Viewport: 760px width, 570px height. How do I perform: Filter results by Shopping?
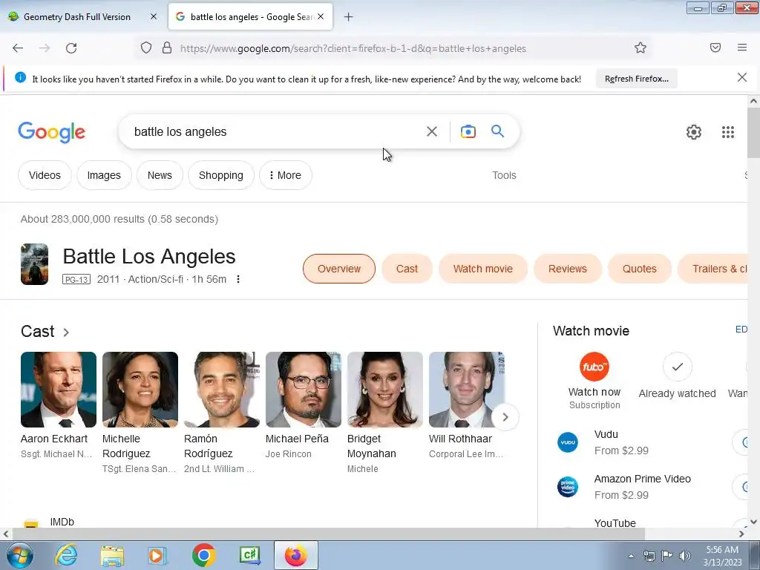pos(221,175)
